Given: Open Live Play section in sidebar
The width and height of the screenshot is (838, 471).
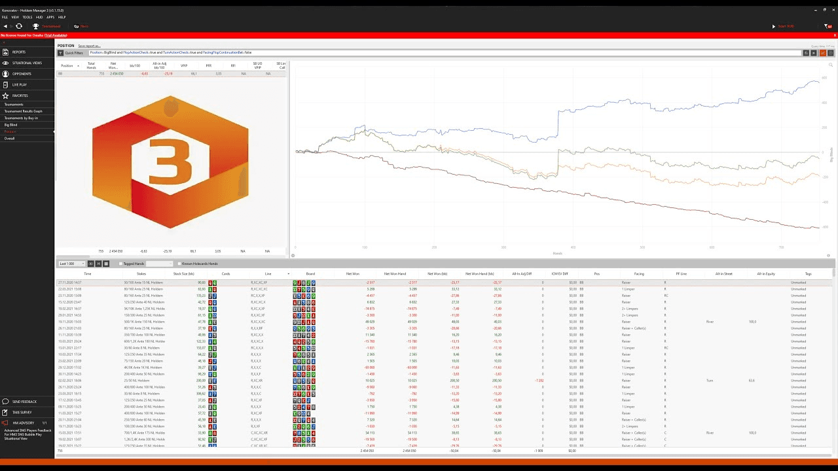Looking at the screenshot, I should tap(27, 84).
